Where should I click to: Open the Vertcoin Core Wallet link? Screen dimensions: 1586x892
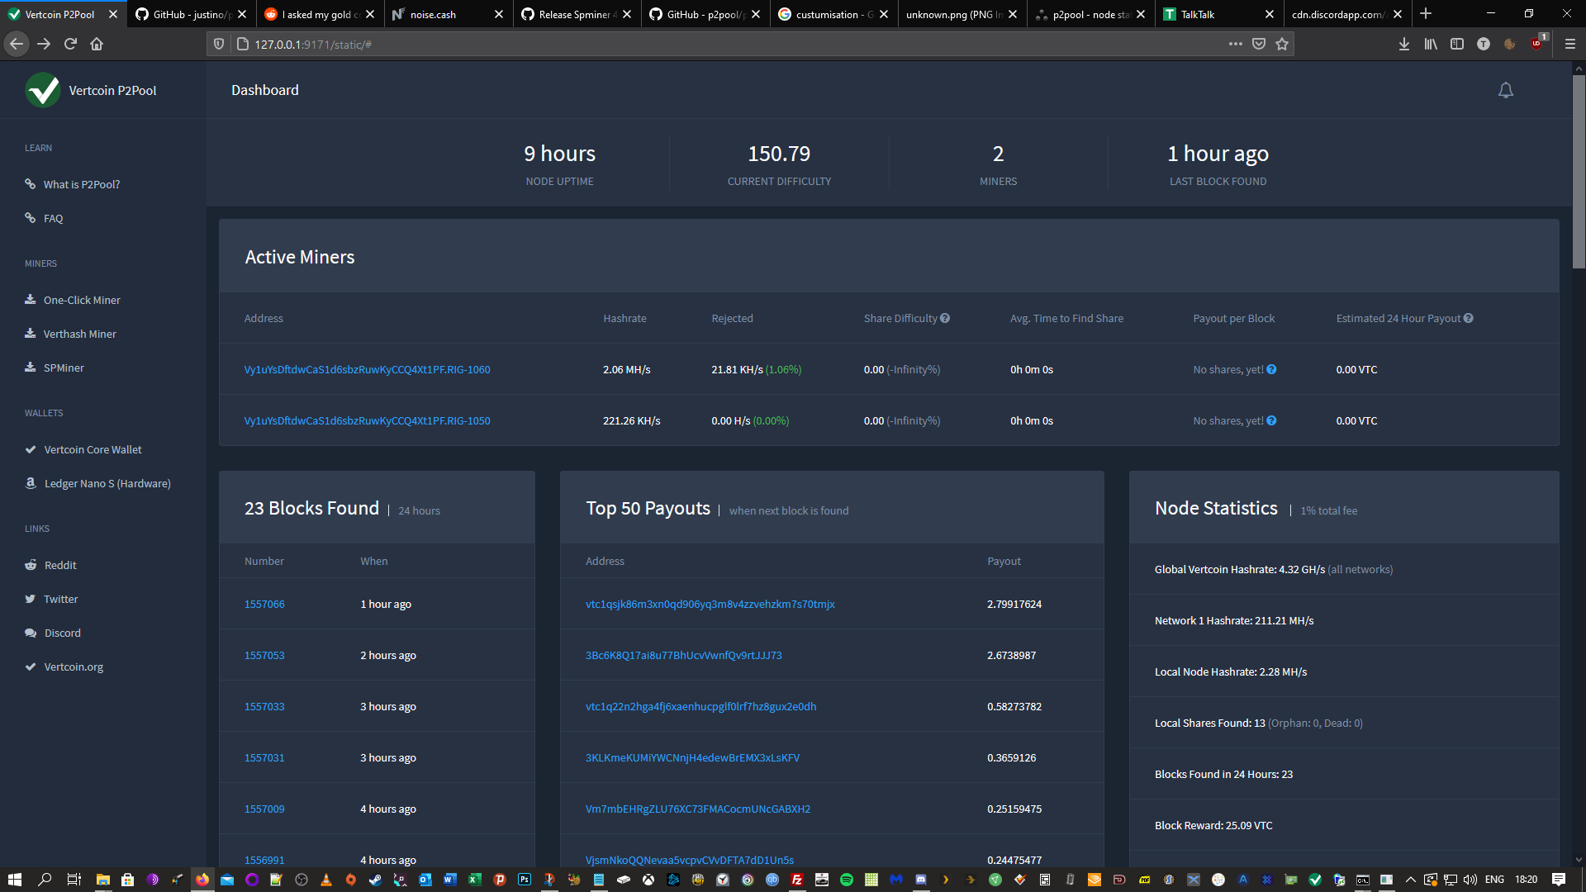(x=93, y=449)
